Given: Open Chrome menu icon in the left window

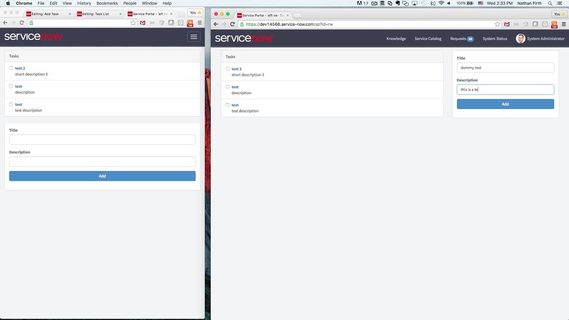Looking at the screenshot, I should tap(199, 23).
